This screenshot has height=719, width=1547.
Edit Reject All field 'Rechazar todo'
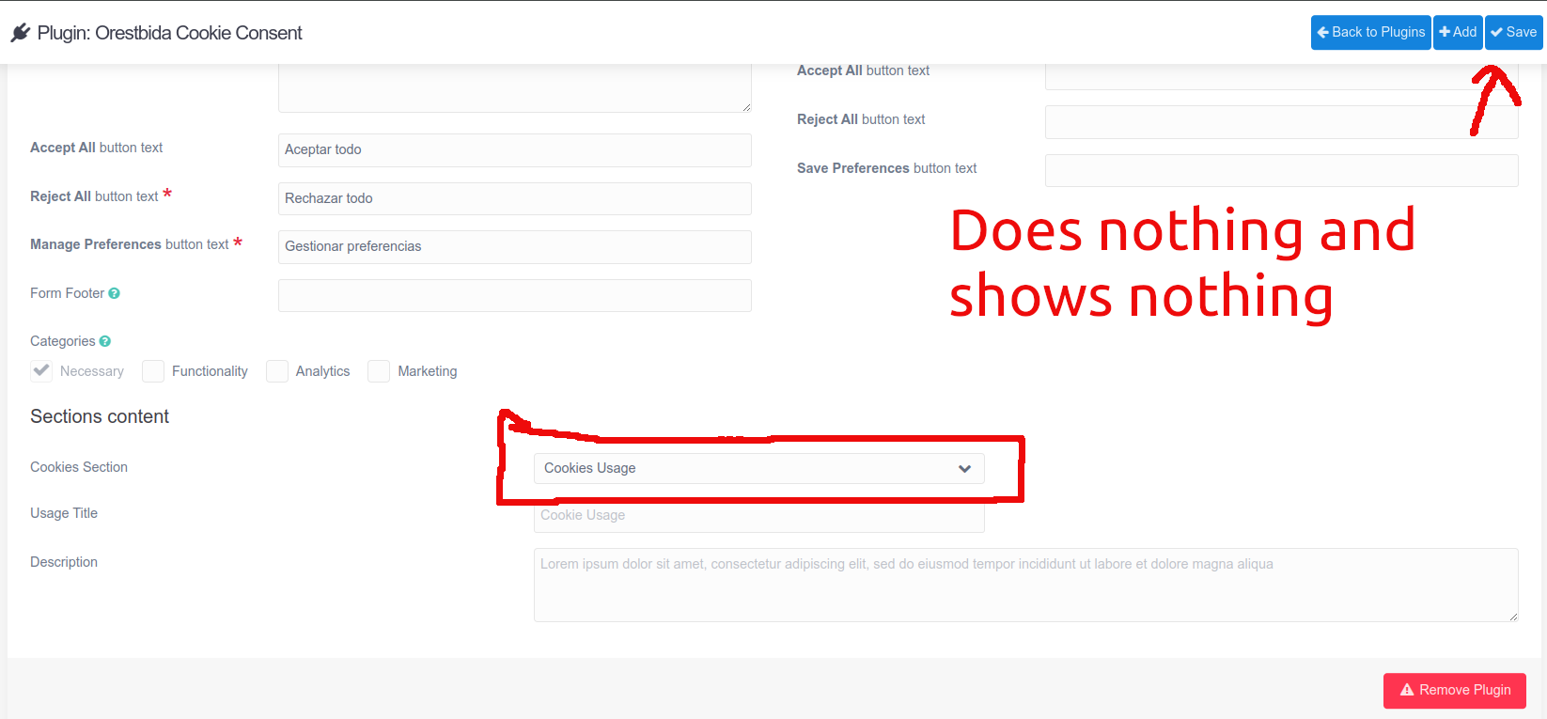click(515, 198)
